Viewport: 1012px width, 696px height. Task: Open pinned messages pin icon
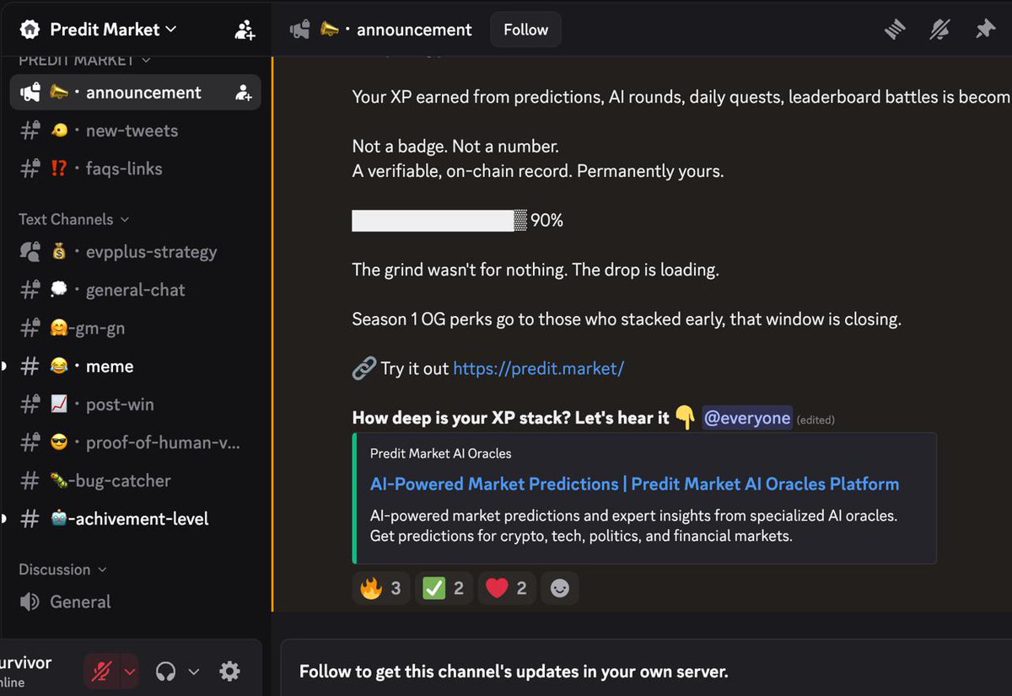(985, 29)
